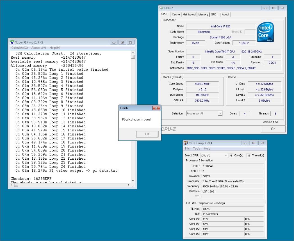Click the Code Name field 'Bloomfield' in CPU-Z
294x241 pixels.
pyautogui.click(x=204, y=32)
